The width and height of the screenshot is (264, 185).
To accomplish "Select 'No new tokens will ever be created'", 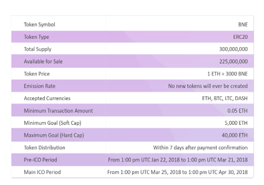I will click(x=208, y=86).
